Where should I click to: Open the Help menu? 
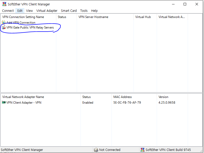[94, 11]
